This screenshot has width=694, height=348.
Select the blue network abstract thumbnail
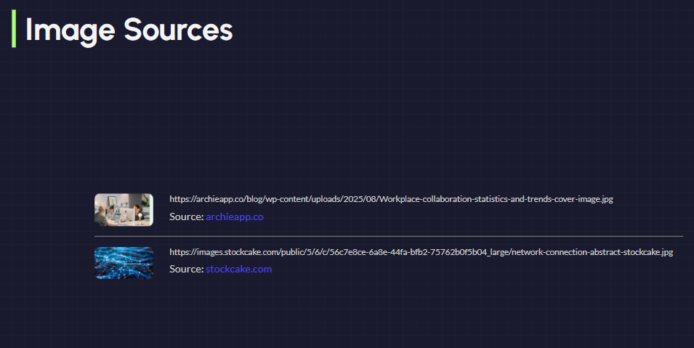tap(124, 263)
